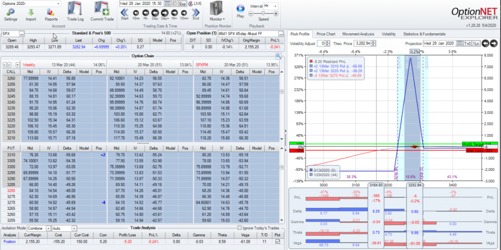501x250 pixels.
Task: Click the SPXPM expiration label
Action: pyautogui.click(x=202, y=65)
